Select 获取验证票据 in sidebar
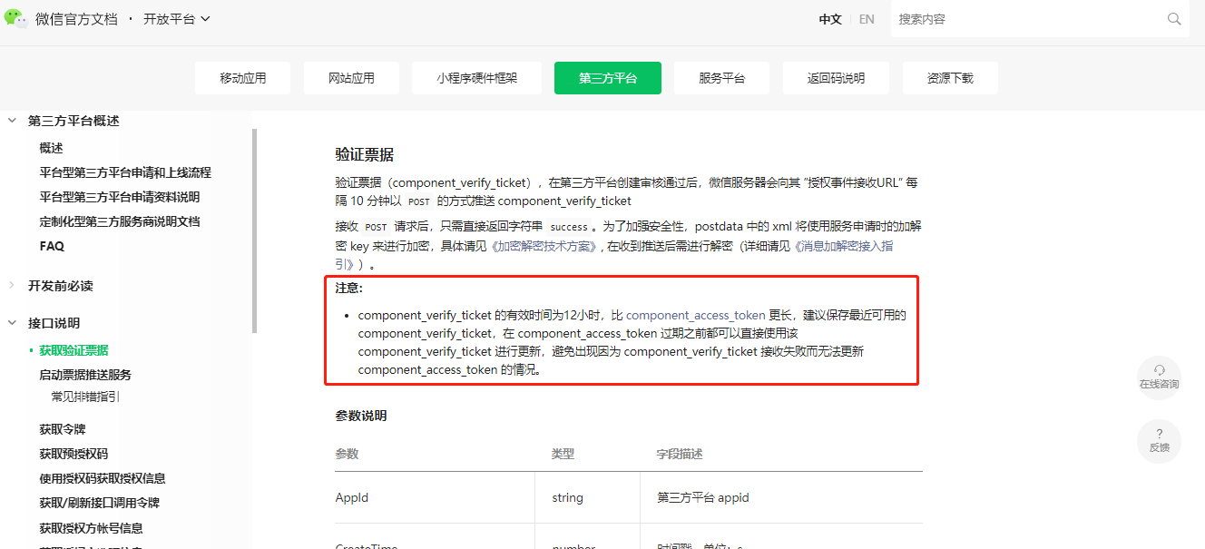This screenshot has height=549, width=1205. [x=73, y=350]
